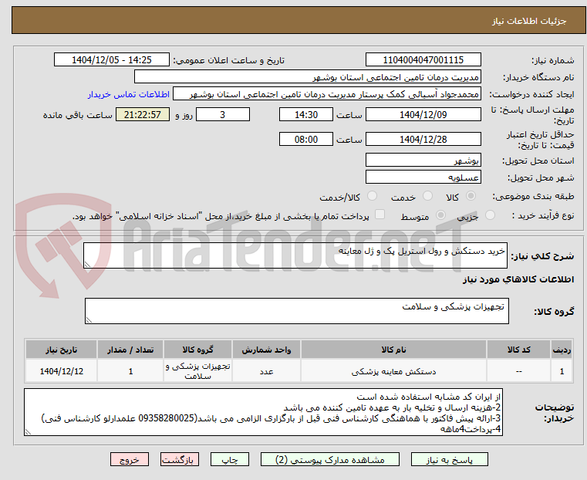Click the response deadline date 1404/12/09

(423, 114)
